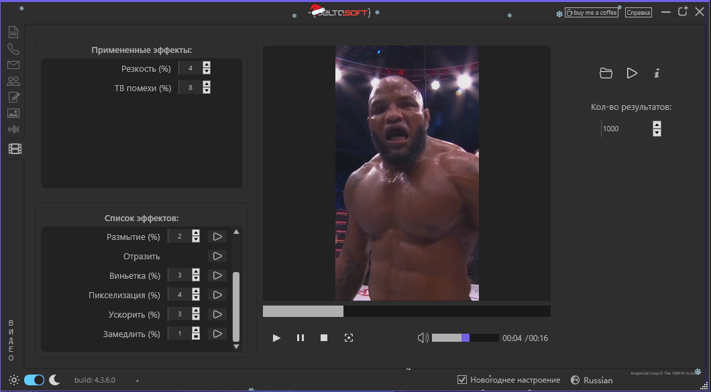The height and width of the screenshot is (392, 711).
Task: Toggle the light/dark theme switch
Action: (34, 380)
